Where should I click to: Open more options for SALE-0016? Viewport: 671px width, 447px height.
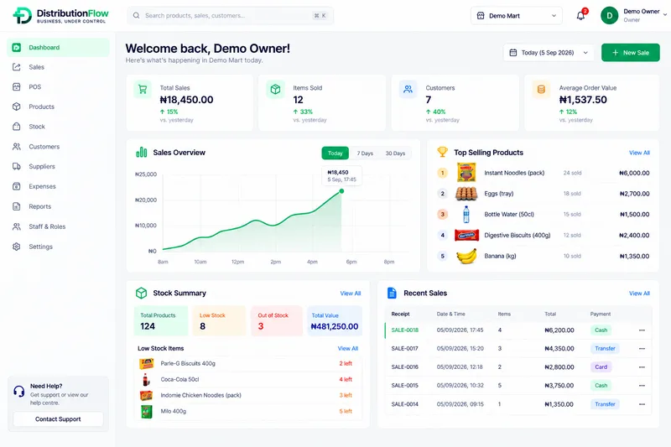coord(642,367)
